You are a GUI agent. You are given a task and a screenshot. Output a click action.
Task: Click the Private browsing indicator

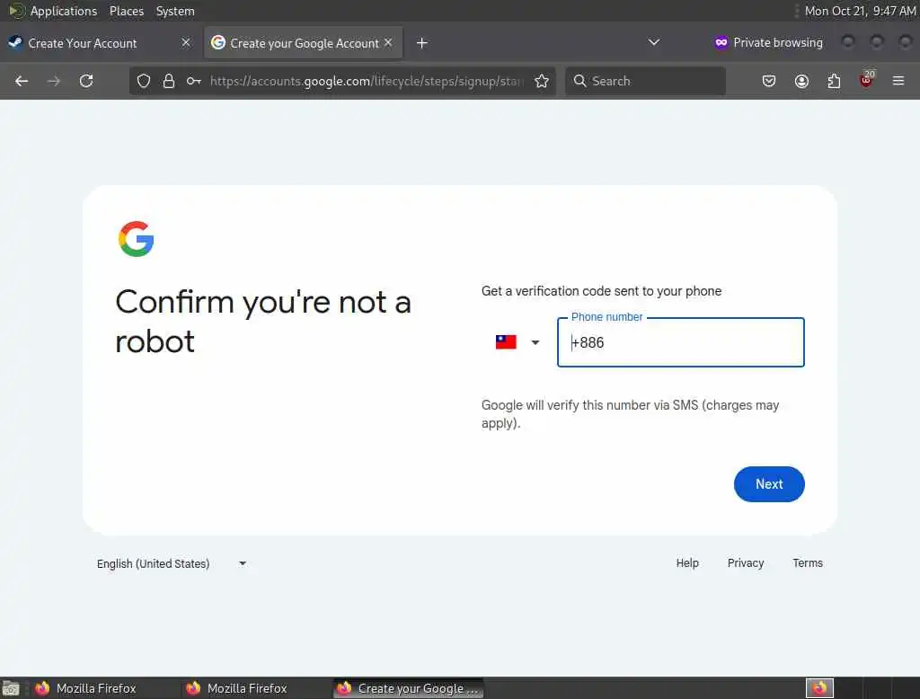pos(768,42)
